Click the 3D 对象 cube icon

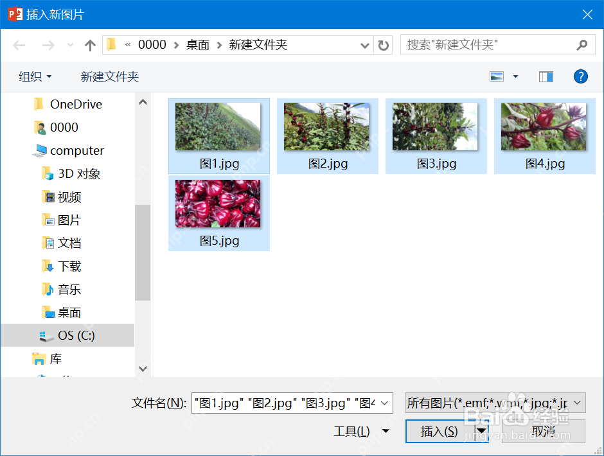pos(48,173)
